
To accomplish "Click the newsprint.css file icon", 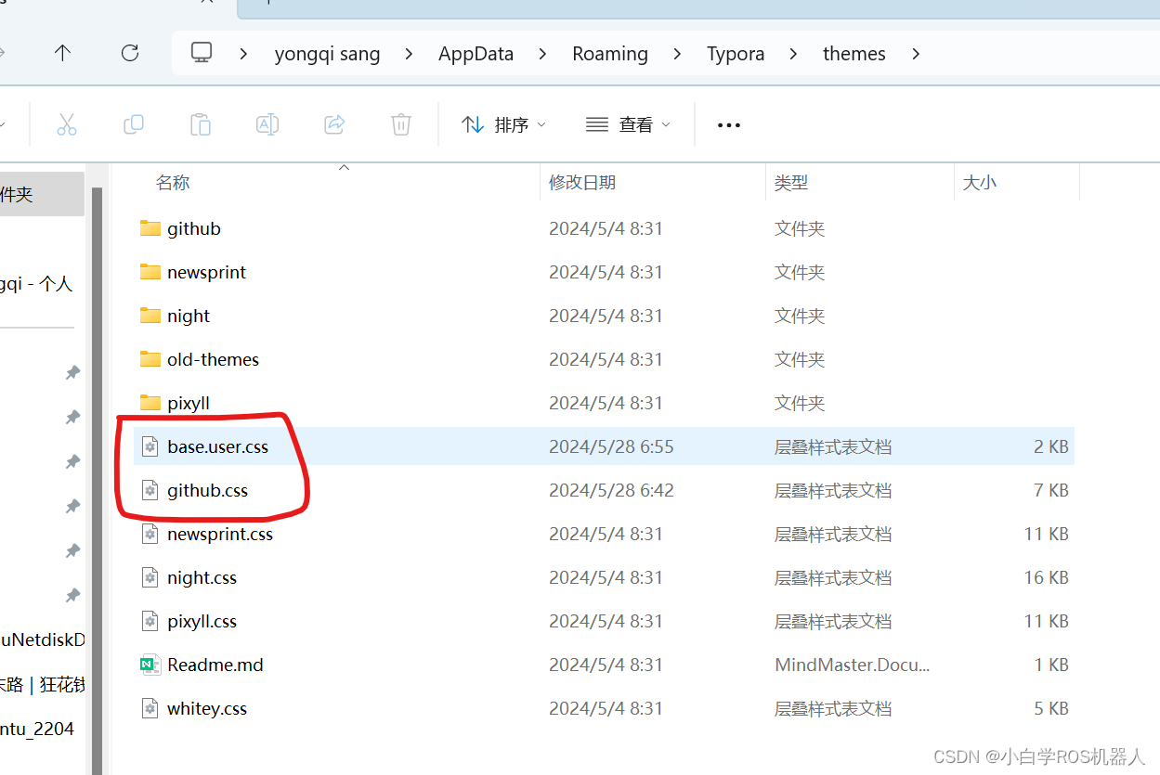I will click(x=150, y=534).
